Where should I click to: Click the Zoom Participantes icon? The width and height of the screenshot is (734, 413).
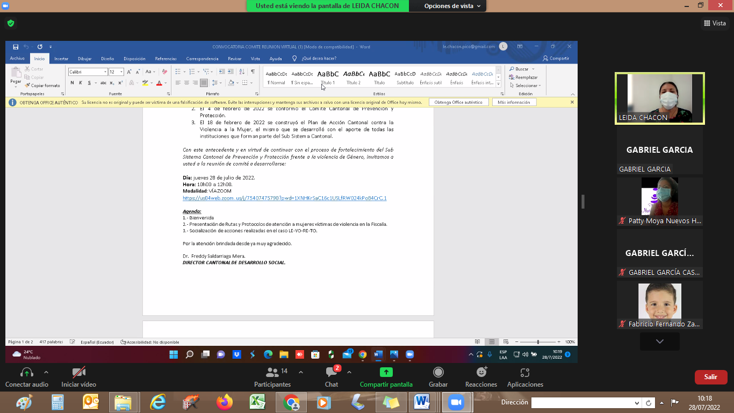point(272,373)
